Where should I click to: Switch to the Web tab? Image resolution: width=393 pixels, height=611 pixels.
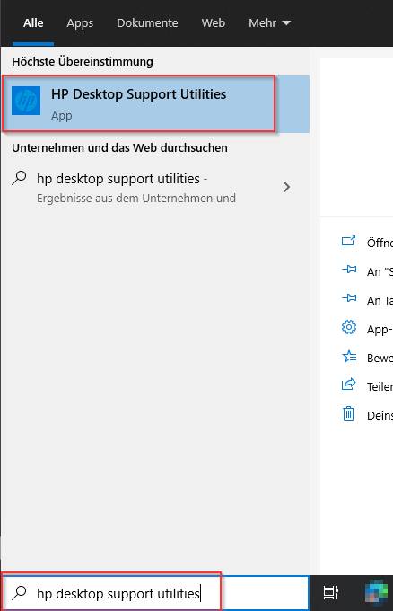(214, 23)
